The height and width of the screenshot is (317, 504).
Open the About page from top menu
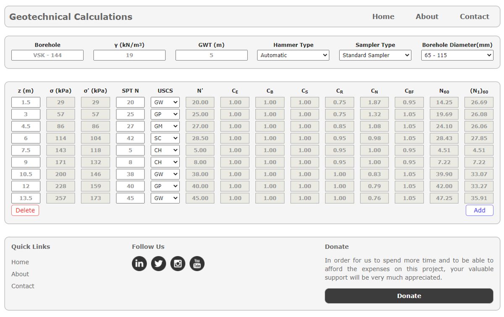(x=427, y=16)
